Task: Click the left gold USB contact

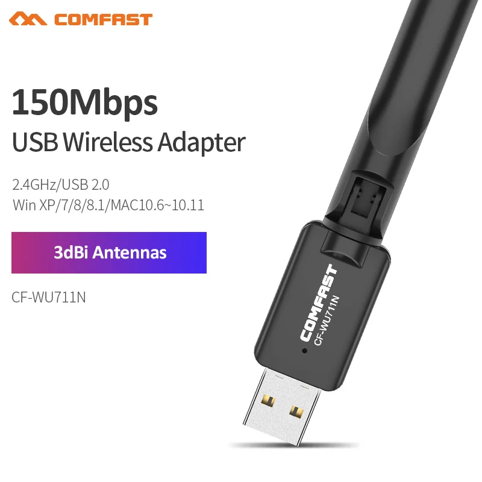Action: click(x=268, y=401)
